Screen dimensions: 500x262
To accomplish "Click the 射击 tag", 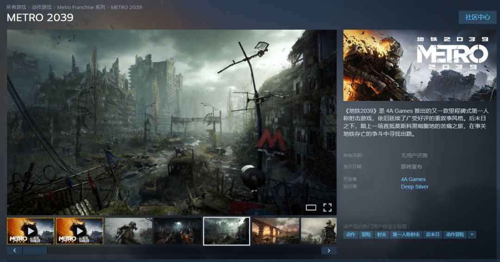I will (x=381, y=235).
